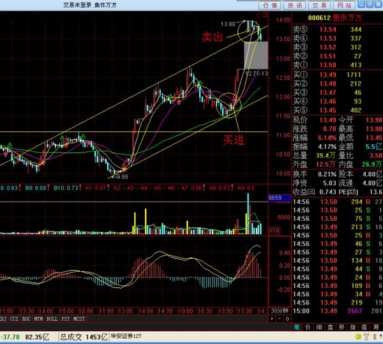The height and width of the screenshot is (344, 383).
Task: Select the MCST indicator tab
Action: tap(79, 319)
